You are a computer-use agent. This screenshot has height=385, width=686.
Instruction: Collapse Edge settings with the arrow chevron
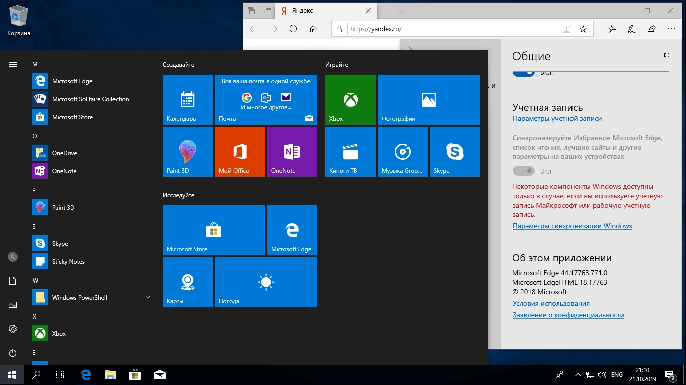(410, 49)
